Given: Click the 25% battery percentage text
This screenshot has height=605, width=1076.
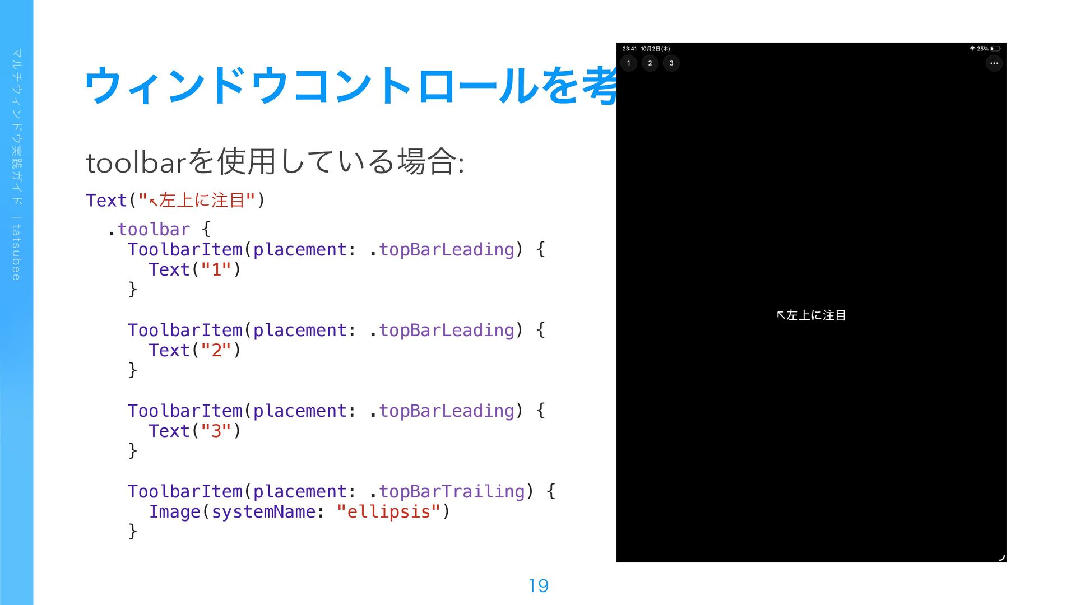Looking at the screenshot, I should pos(982,49).
